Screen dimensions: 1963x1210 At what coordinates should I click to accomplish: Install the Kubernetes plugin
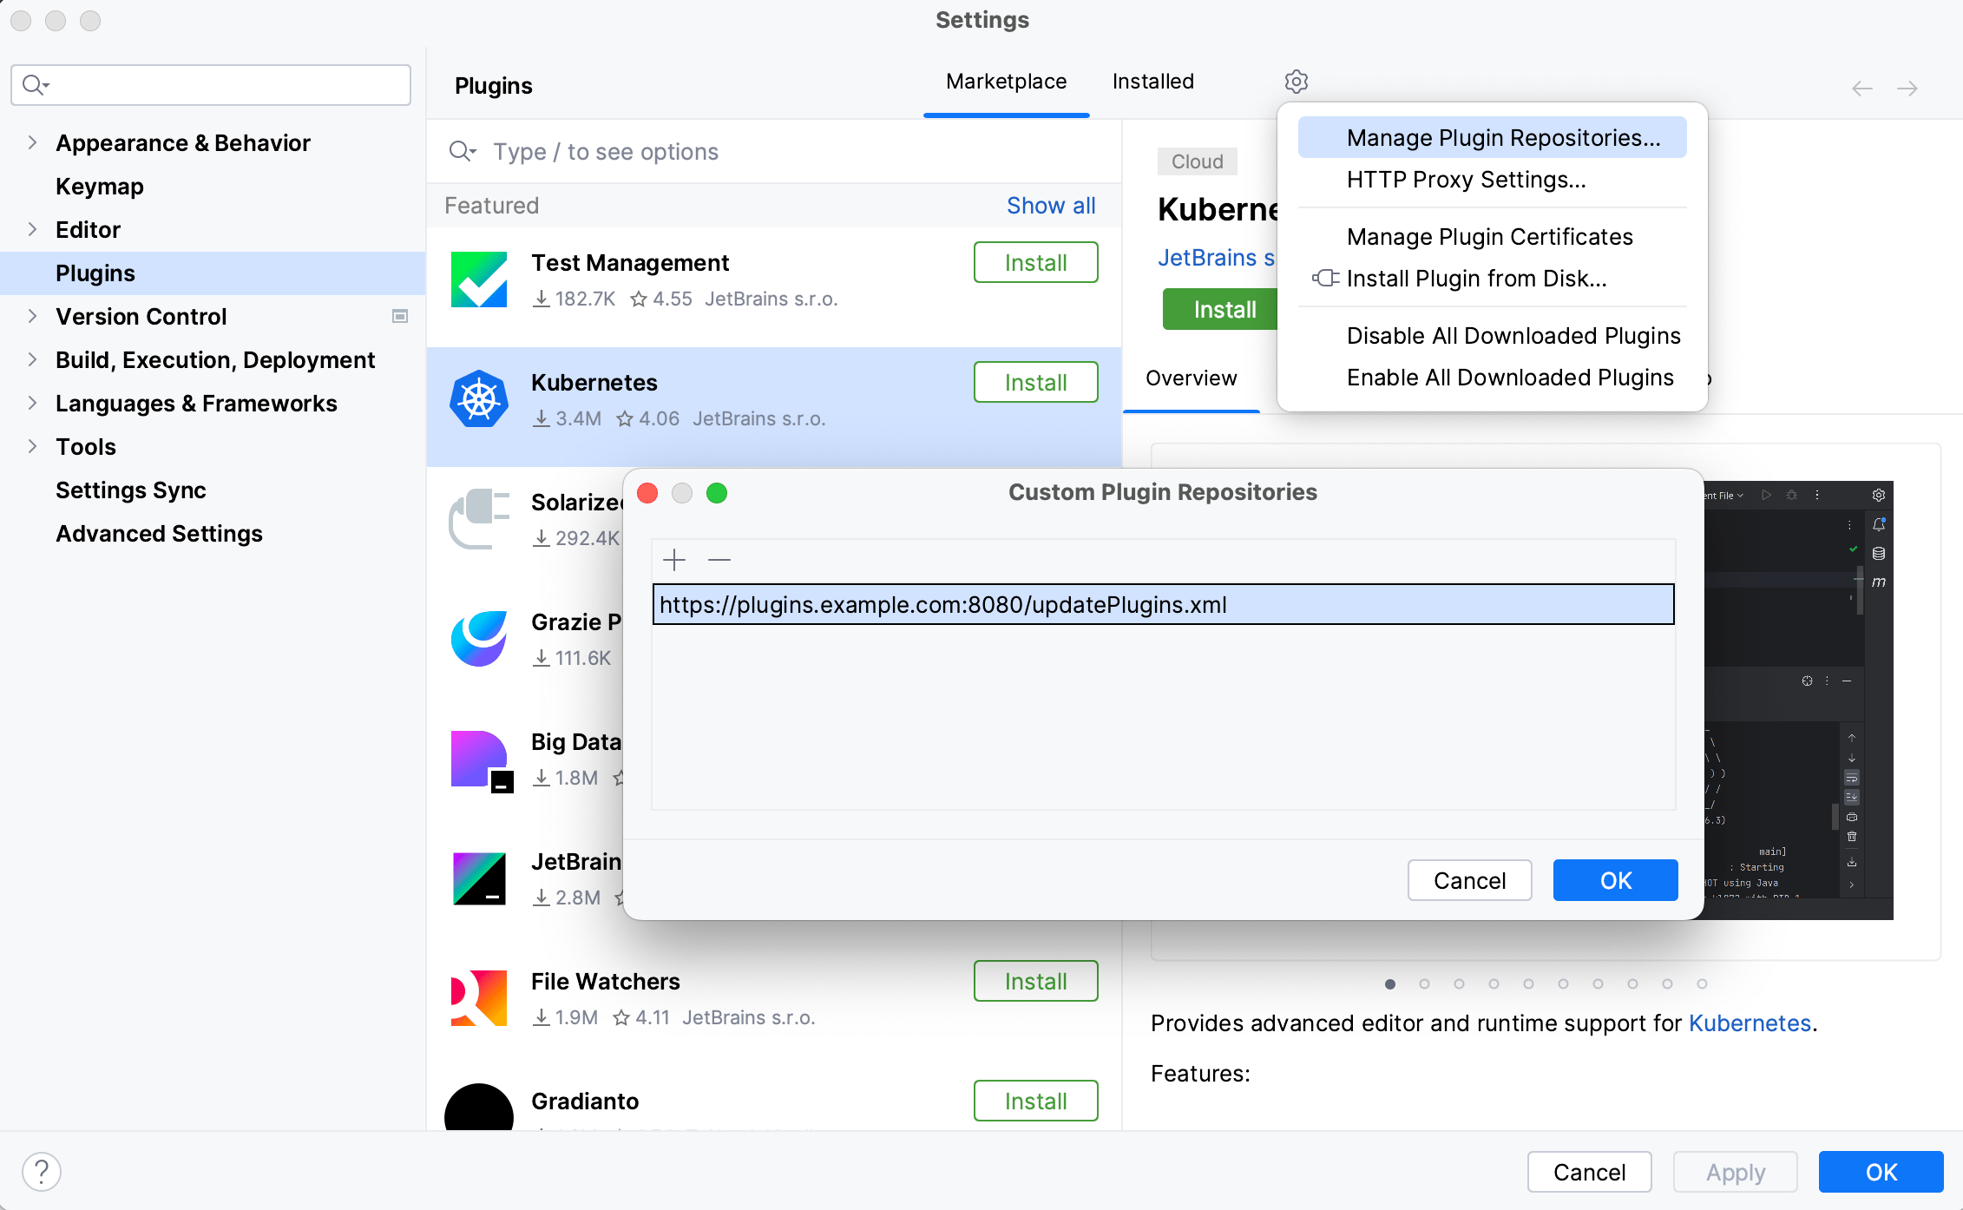[x=1035, y=381]
